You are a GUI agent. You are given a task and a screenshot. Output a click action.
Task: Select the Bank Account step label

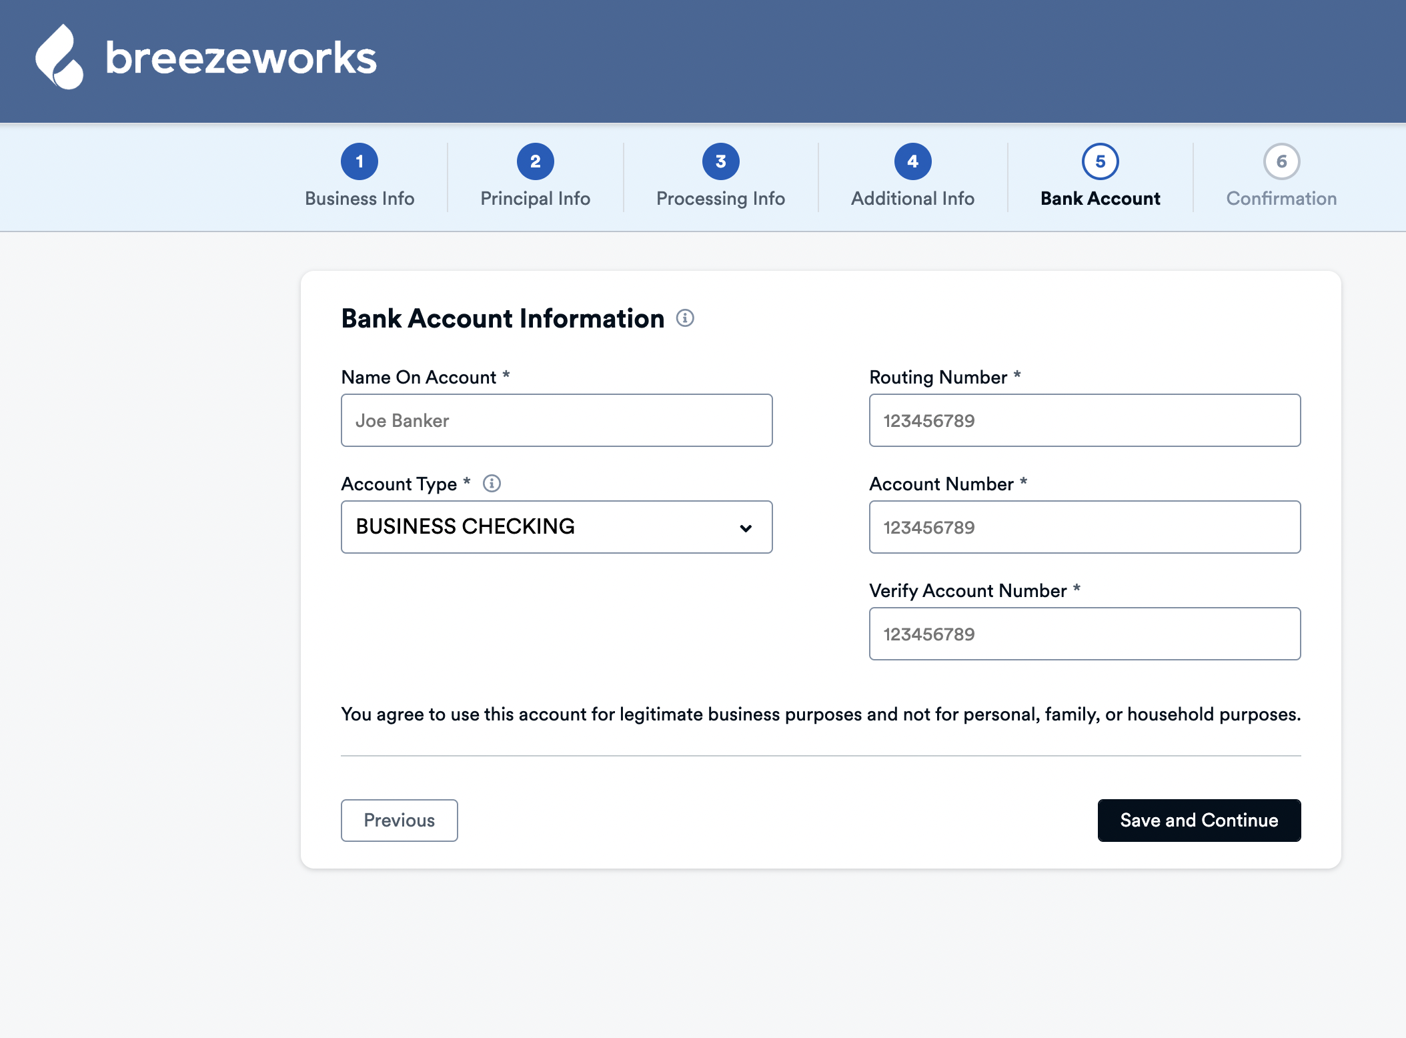click(x=1101, y=199)
